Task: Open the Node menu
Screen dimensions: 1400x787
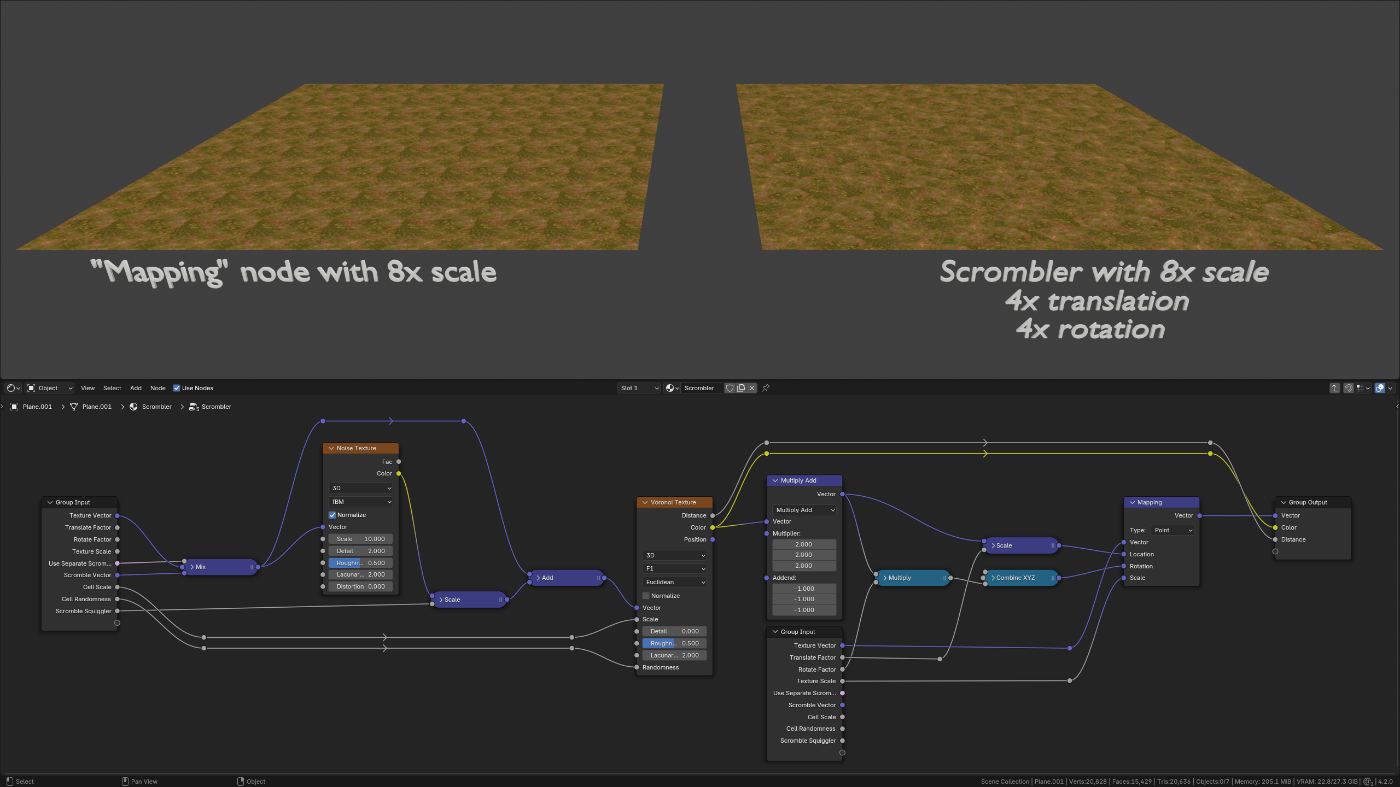Action: pyautogui.click(x=157, y=388)
